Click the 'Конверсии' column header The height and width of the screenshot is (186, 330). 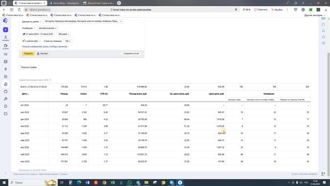point(269,94)
